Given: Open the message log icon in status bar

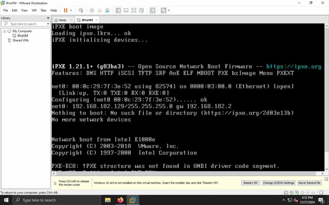Looking at the screenshot, I should (321, 192).
